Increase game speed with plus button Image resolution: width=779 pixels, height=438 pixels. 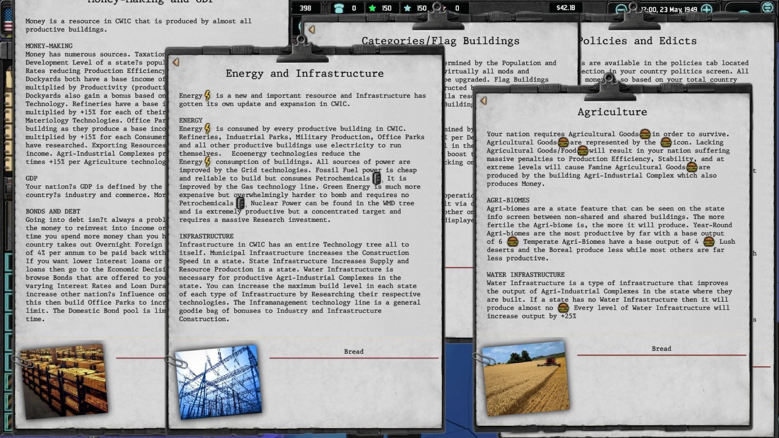tap(706, 9)
